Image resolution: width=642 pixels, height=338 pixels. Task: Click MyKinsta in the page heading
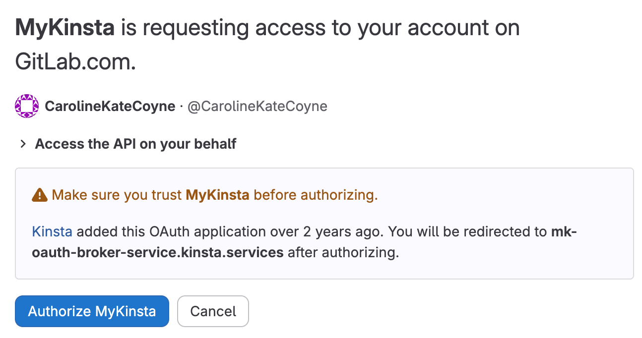point(65,28)
